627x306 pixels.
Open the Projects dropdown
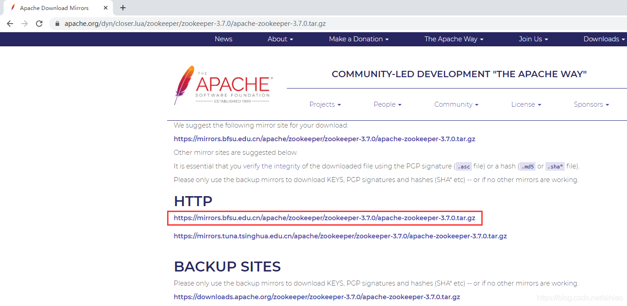325,104
